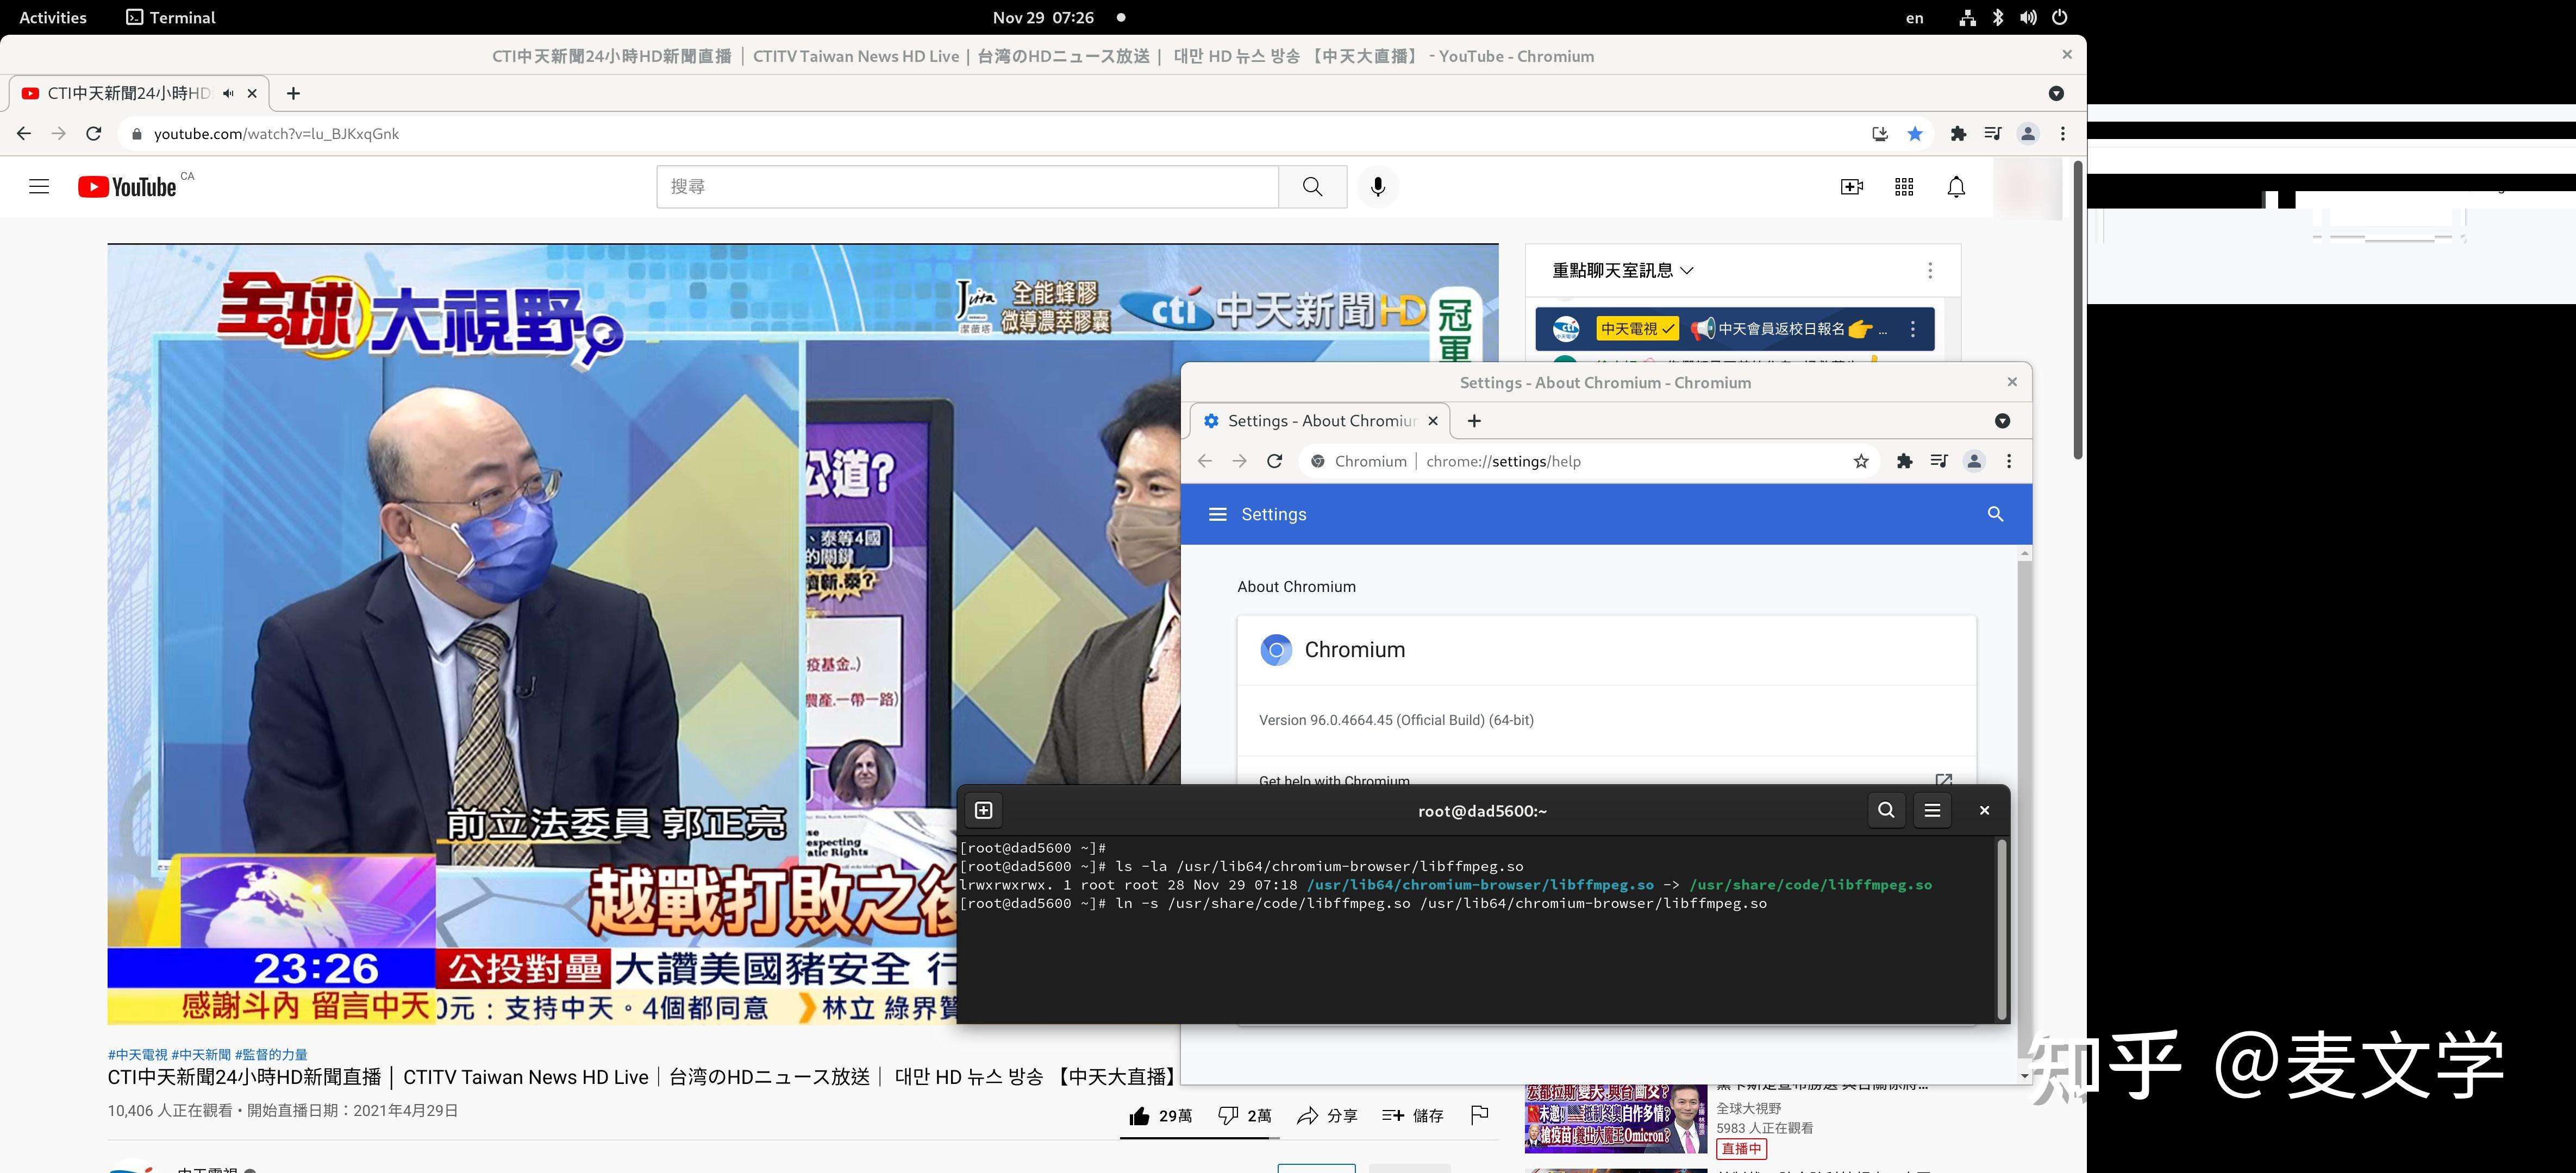The image size is (2576, 1173).
Task: Click the YouTube 搜尋 search field
Action: [x=967, y=187]
